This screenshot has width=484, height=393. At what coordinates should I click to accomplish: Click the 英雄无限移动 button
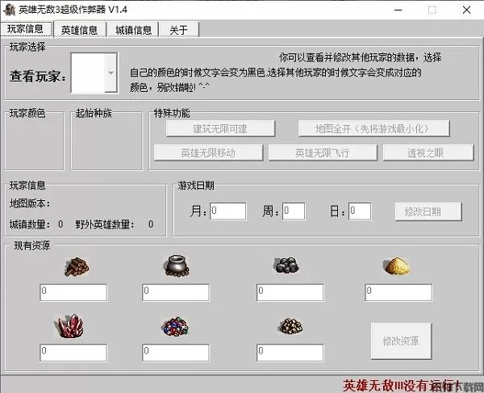pos(208,153)
